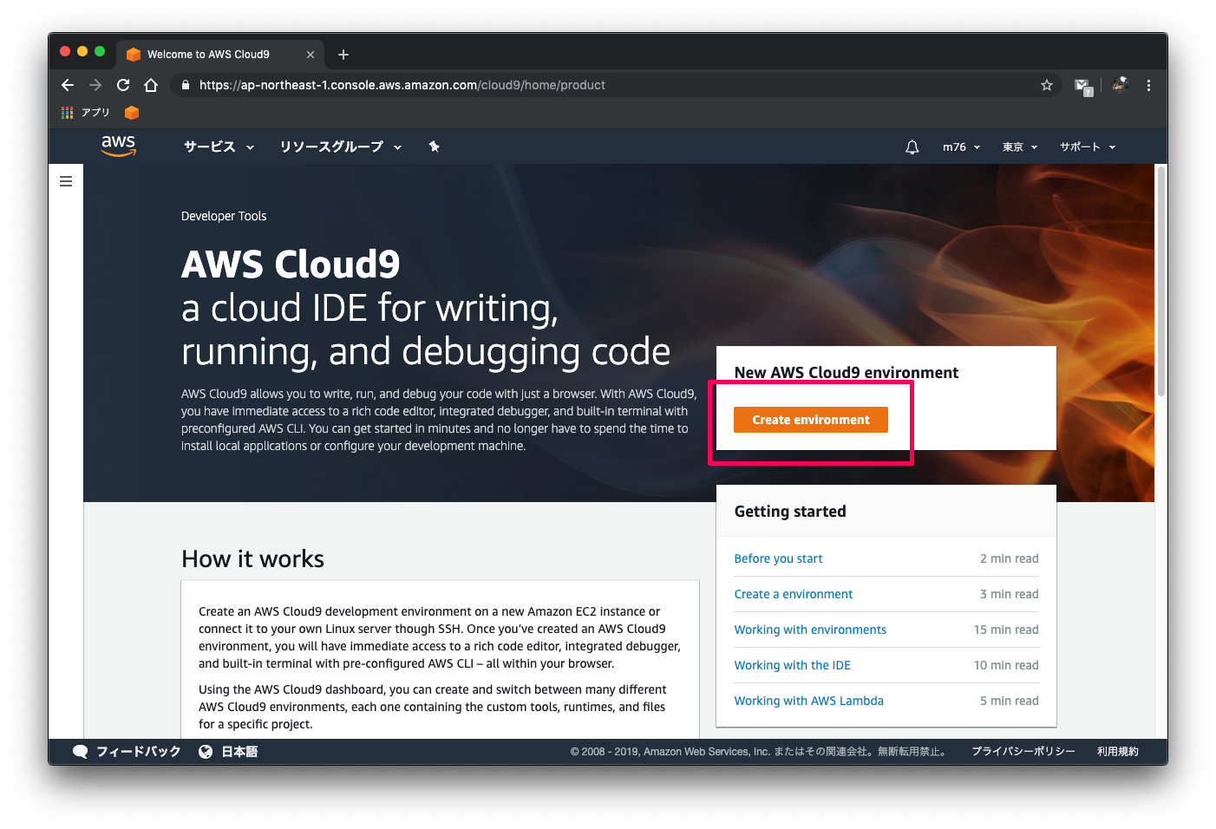Click the Getting started heading
1216x829 pixels.
[x=790, y=512]
